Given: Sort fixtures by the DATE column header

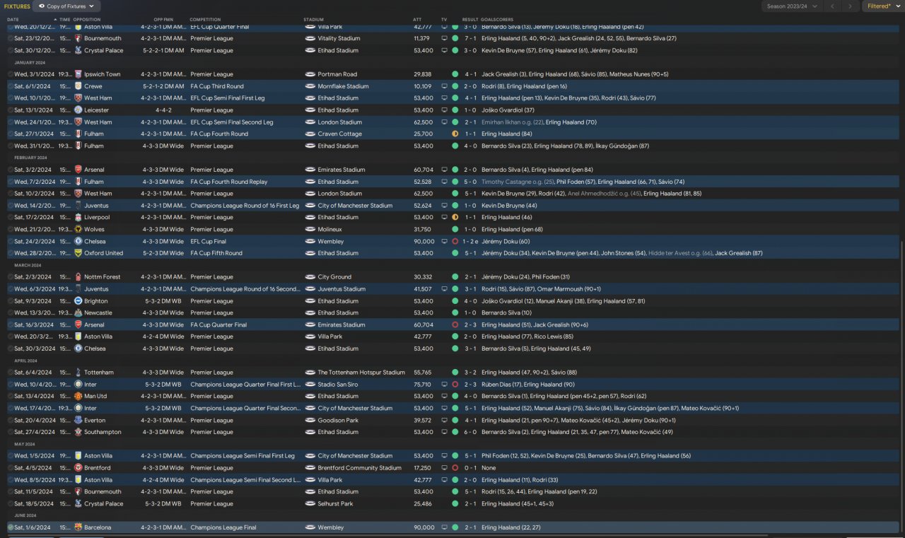Looking at the screenshot, I should (x=13, y=19).
